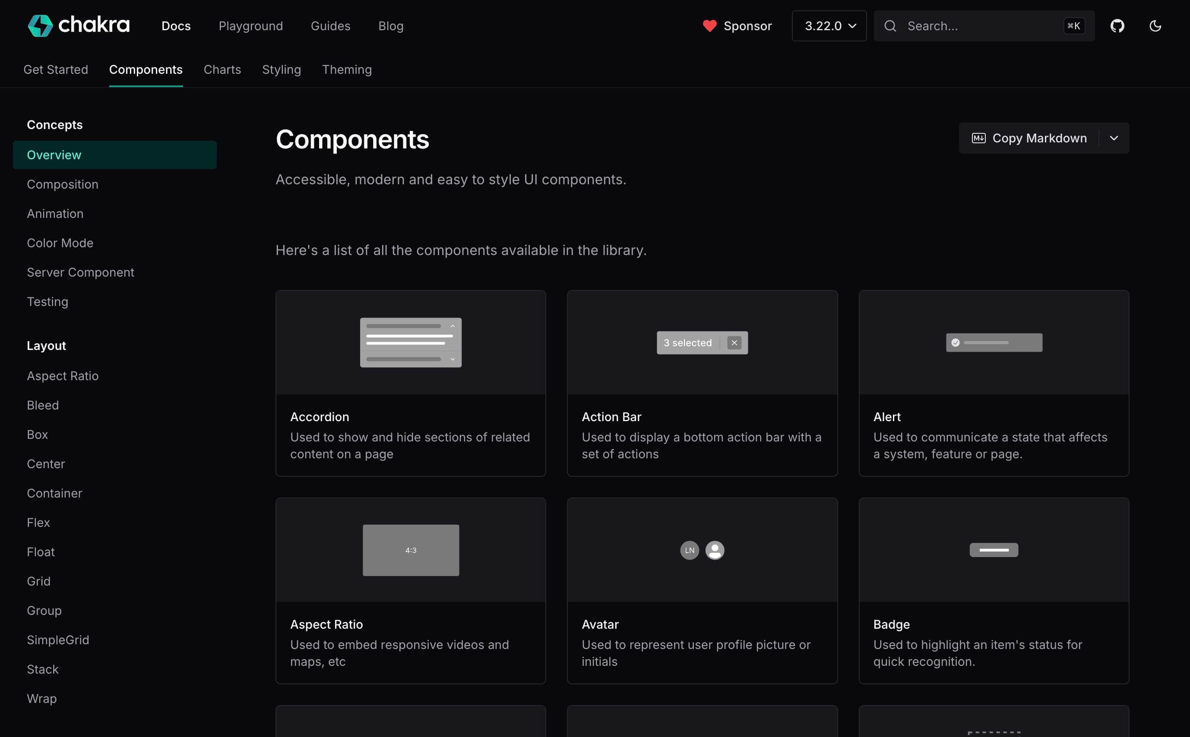Switch to the Theming tab
1190x737 pixels.
tap(347, 70)
